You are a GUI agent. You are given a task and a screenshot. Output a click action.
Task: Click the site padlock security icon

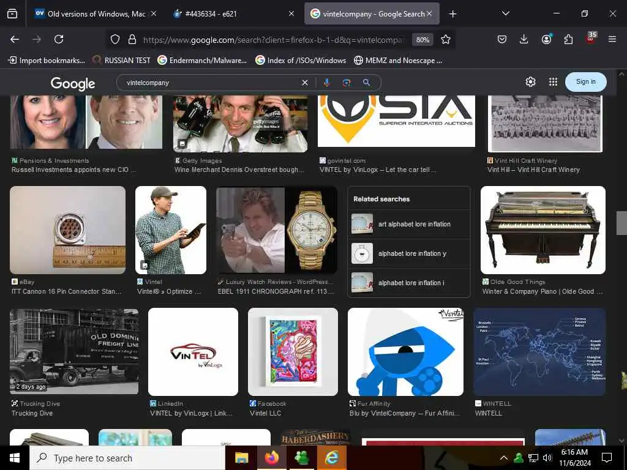(132, 39)
